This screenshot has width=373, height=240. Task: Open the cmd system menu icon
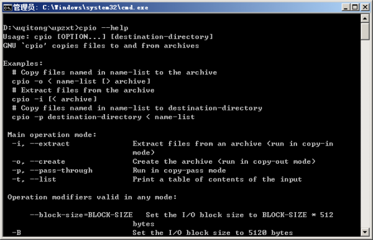coord(7,7)
